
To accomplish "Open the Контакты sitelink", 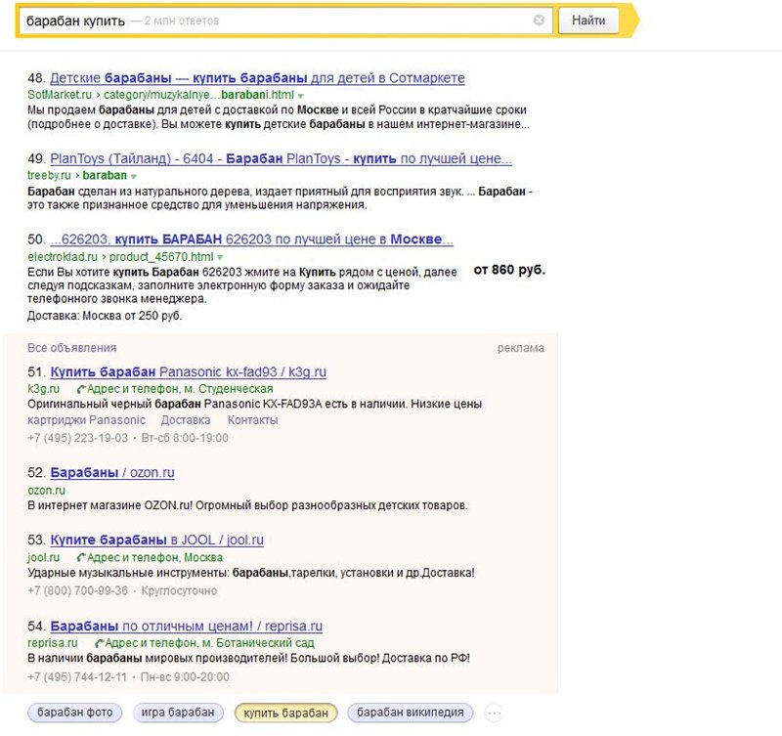I will pyautogui.click(x=252, y=420).
